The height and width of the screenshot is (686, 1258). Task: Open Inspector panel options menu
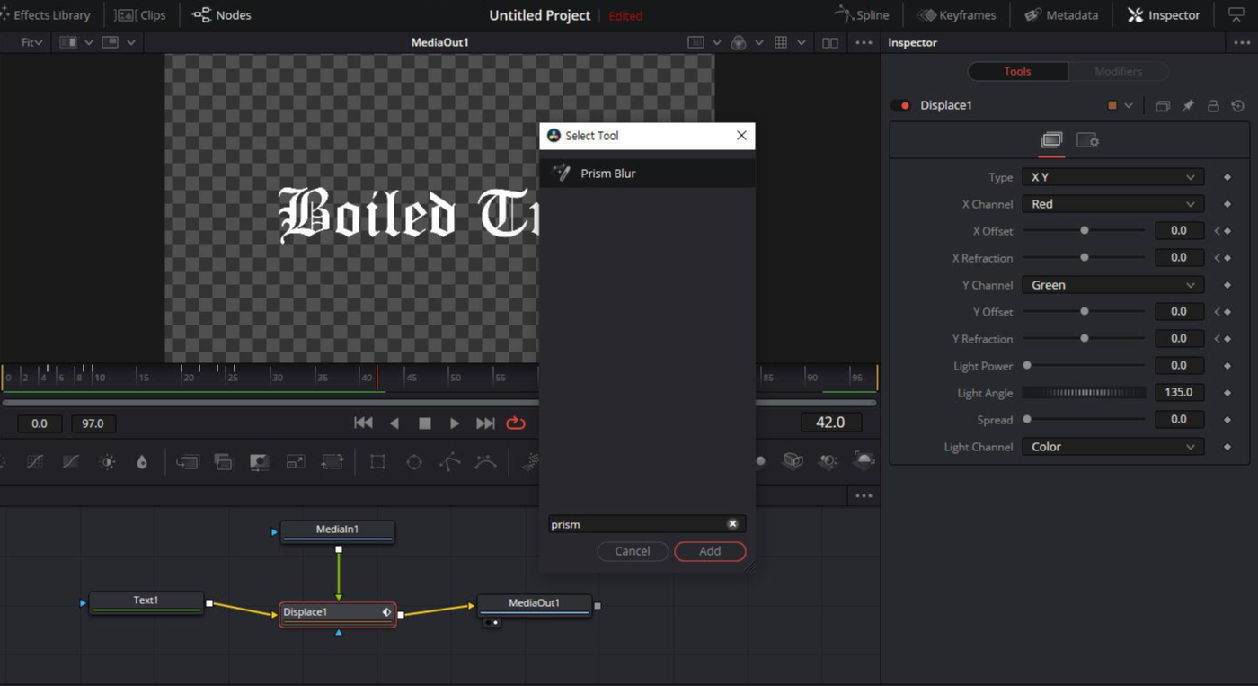click(1242, 42)
